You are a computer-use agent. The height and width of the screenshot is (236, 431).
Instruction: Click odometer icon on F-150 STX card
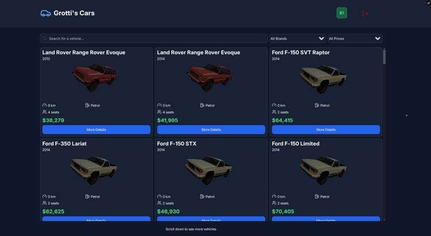(x=159, y=196)
